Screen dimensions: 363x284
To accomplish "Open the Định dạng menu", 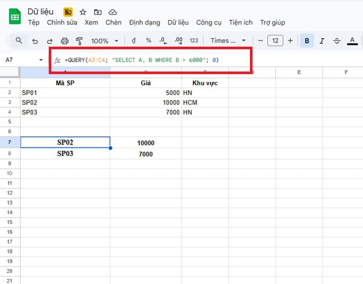I will tap(145, 22).
